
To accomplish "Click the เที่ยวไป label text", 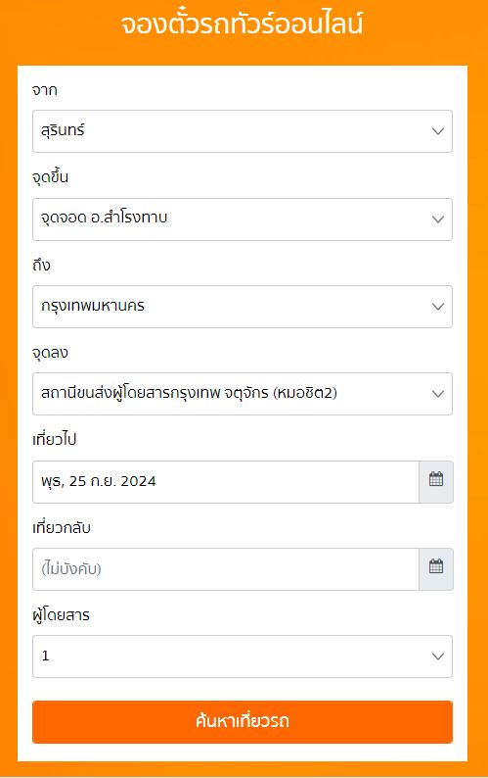I will point(55,440).
